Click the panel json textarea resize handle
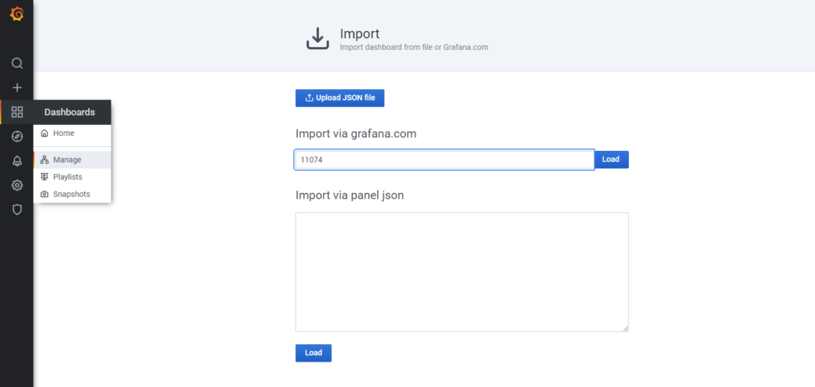Image resolution: width=815 pixels, height=387 pixels. (x=625, y=328)
